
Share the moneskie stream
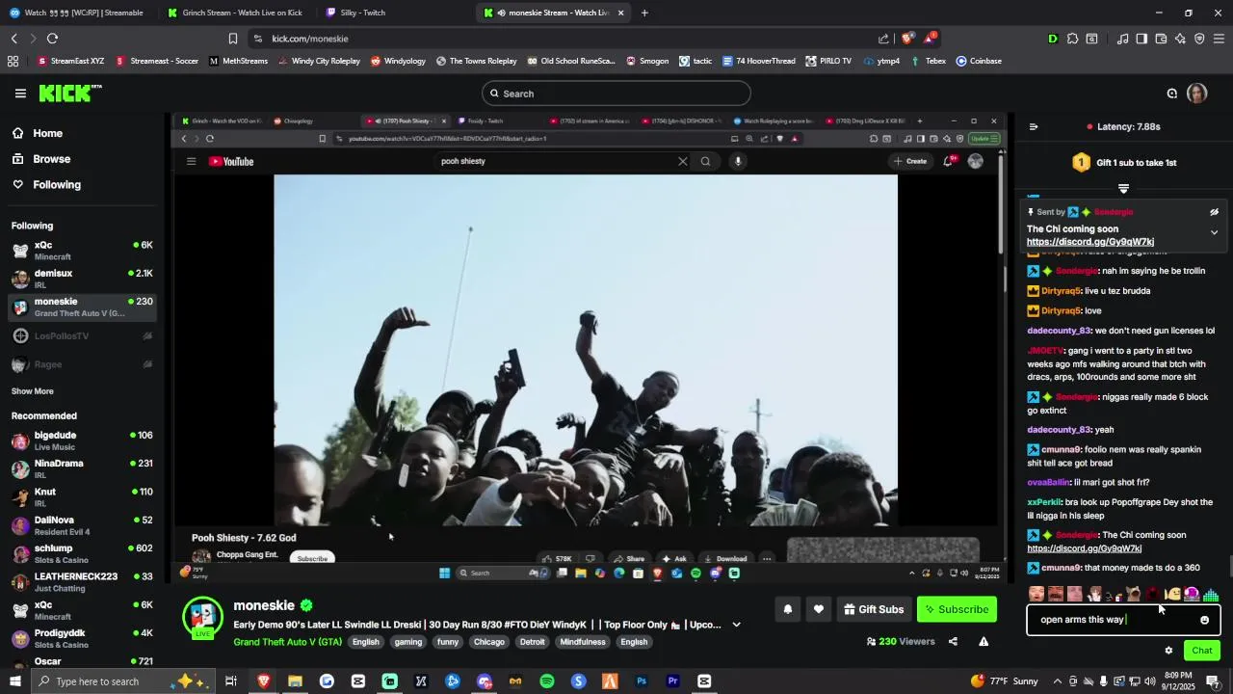(x=953, y=641)
